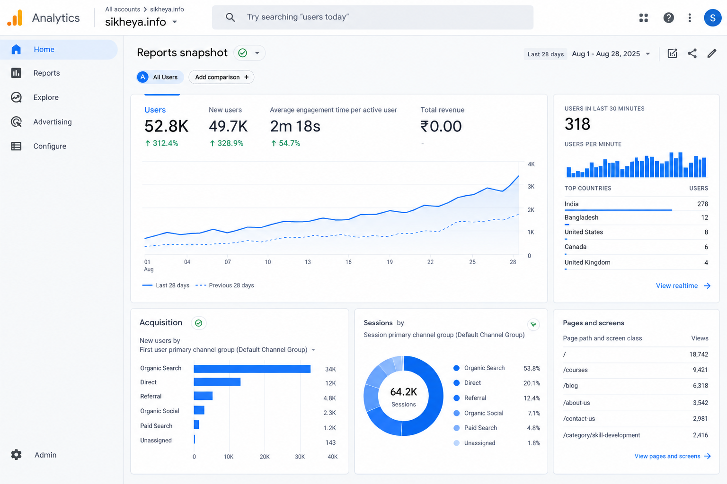Click the Previous 28 days legend item
The height and width of the screenshot is (484, 727).
tap(225, 285)
